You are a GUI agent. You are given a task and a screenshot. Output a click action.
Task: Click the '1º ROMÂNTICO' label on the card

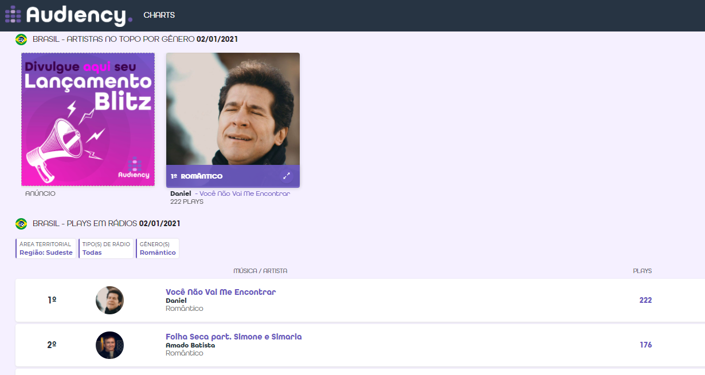(x=197, y=176)
